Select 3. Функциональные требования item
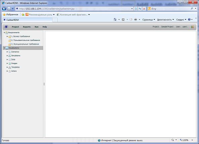The image size is (199, 144). coord(25,44)
